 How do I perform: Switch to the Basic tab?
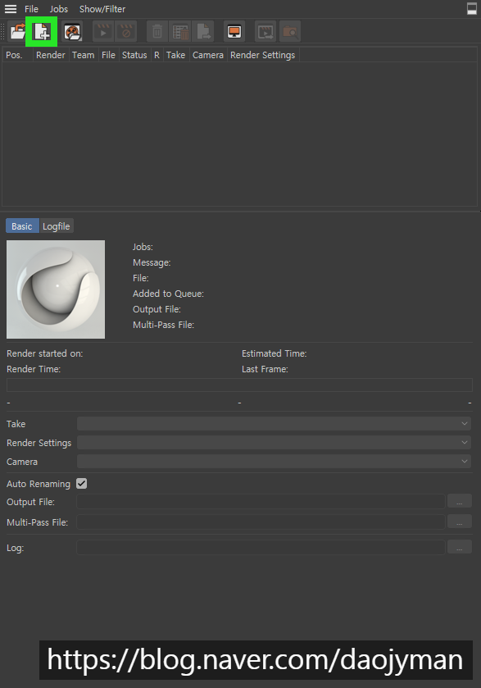click(22, 226)
